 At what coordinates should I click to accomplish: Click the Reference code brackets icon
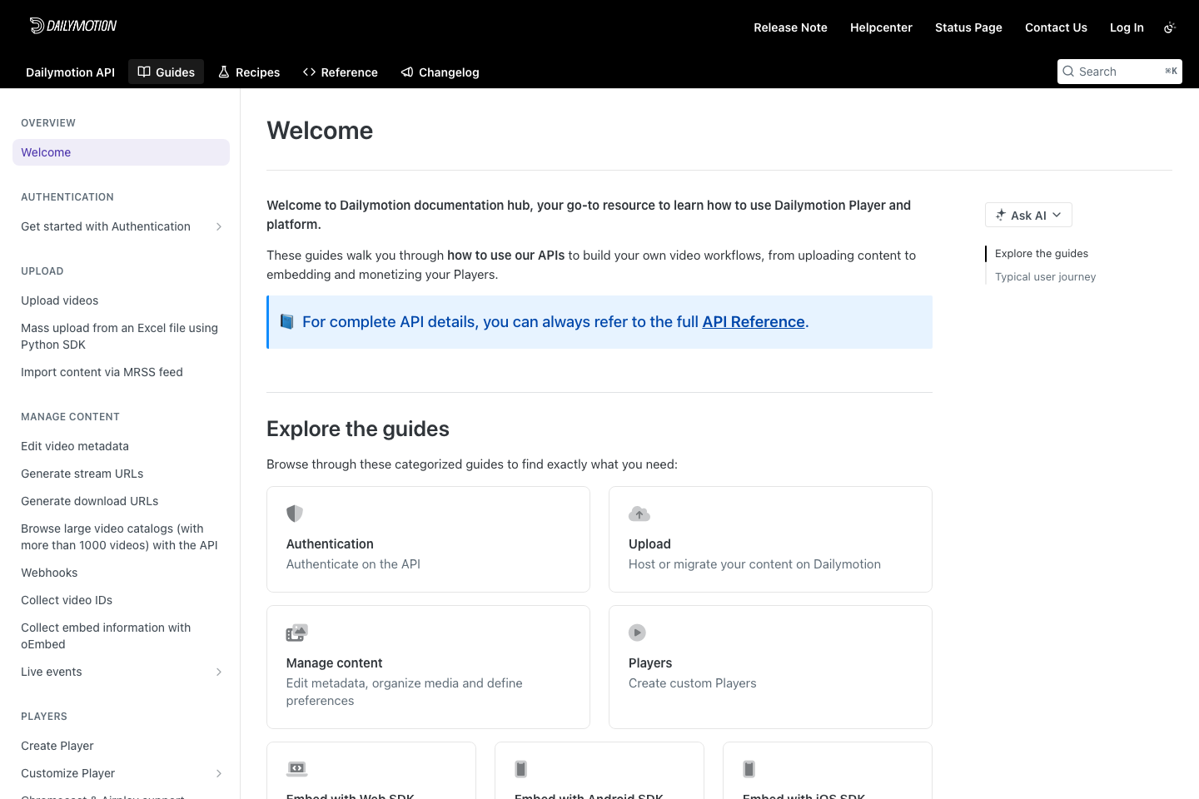[309, 72]
